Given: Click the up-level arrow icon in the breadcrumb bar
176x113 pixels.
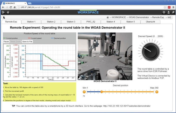Looking at the screenshot, I should point(4,18).
